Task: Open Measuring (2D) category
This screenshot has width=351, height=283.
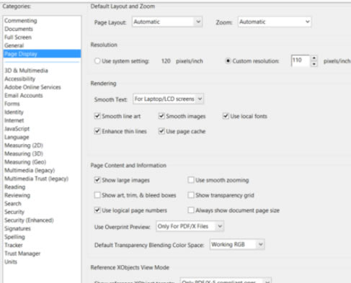Action: tap(24, 145)
